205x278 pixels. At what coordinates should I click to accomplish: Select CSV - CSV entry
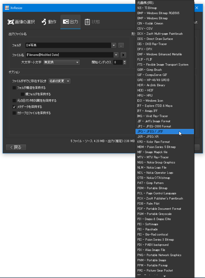(x=165, y=28)
